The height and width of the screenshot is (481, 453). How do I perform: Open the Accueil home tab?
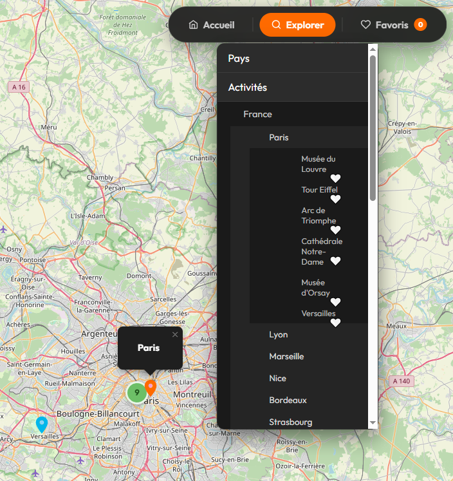click(212, 25)
